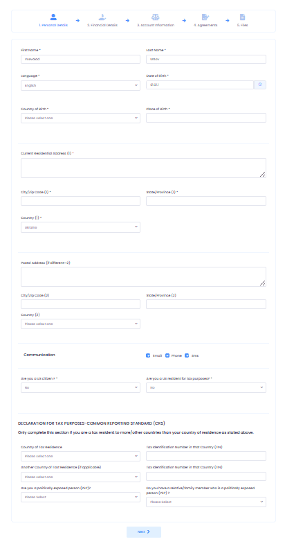Uncheck the Email communication checkbox

pyautogui.click(x=148, y=355)
